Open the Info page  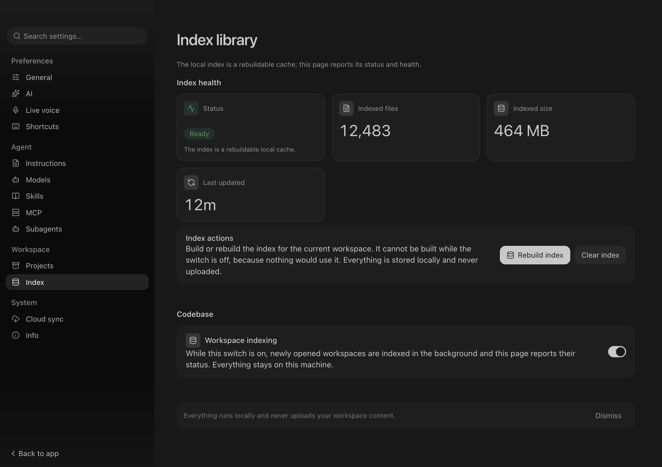tap(77, 335)
